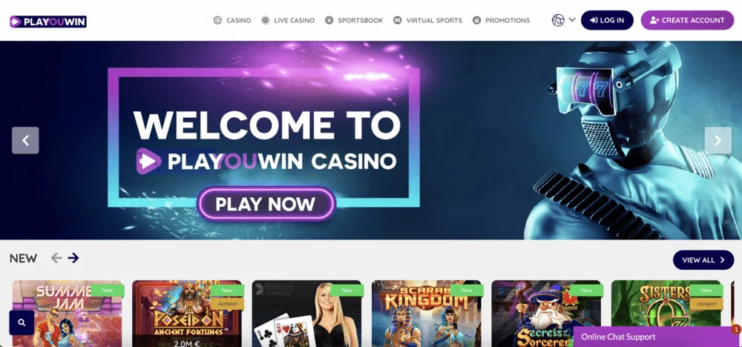Go to the Sportsbook section
Screen dimensions: 742x347
pos(354,20)
